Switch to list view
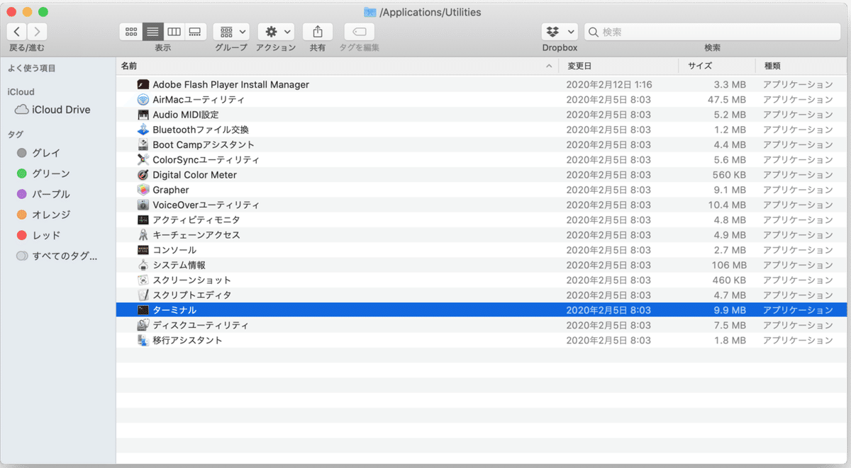 coord(152,32)
